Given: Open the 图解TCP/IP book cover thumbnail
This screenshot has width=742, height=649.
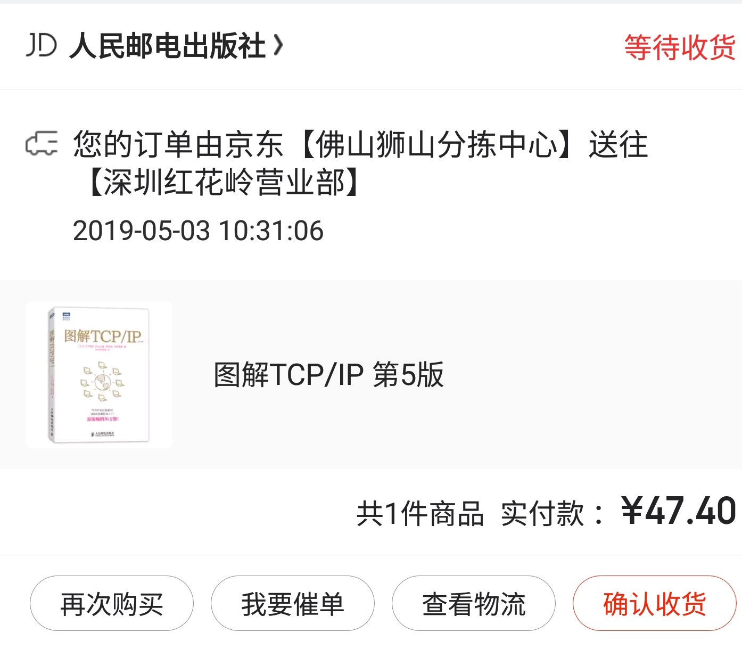Looking at the screenshot, I should 99,375.
